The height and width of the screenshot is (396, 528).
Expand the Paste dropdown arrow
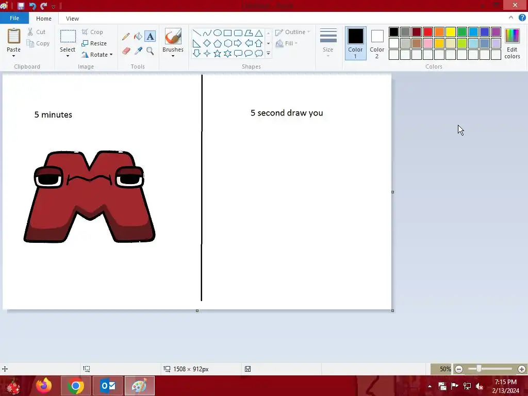pos(14,56)
